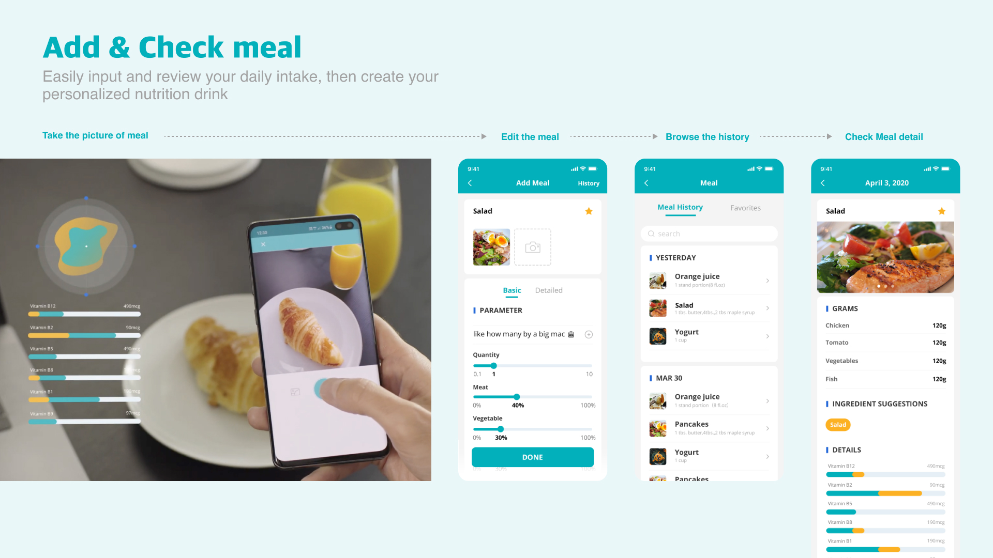Click the camera/photo capture icon
The width and height of the screenshot is (993, 558).
[532, 245]
